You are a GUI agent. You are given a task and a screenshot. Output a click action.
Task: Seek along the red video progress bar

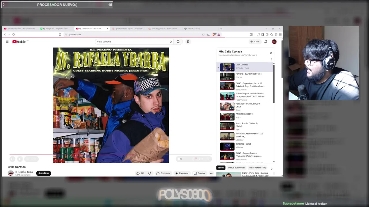[x=110, y=154]
